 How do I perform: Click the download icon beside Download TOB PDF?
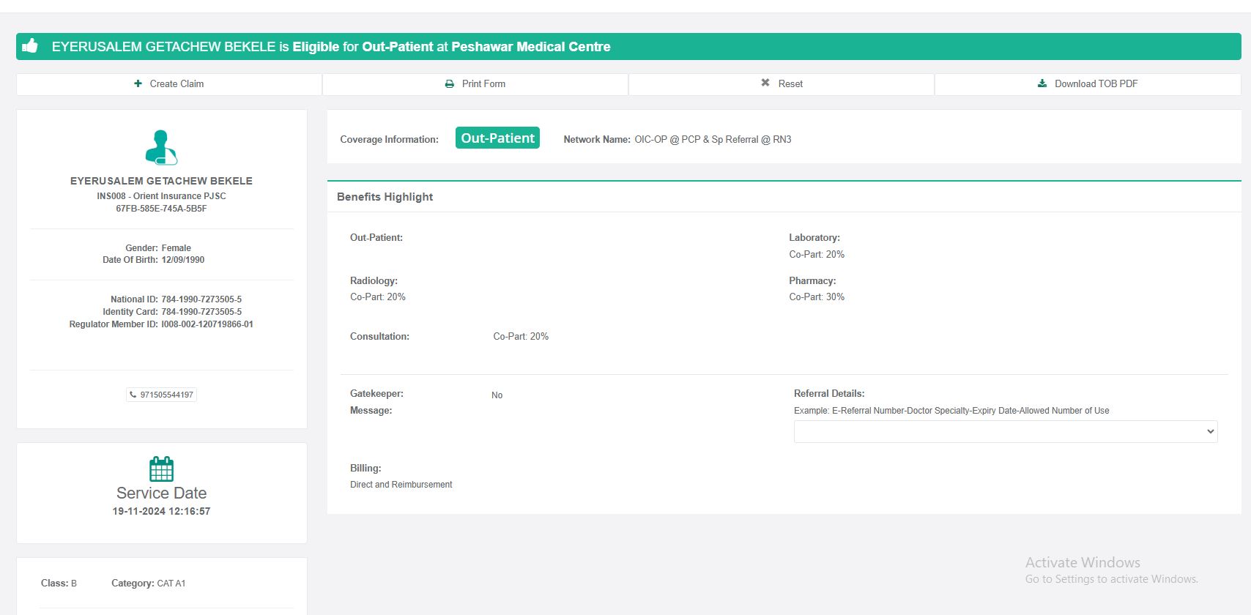pyautogui.click(x=1042, y=83)
